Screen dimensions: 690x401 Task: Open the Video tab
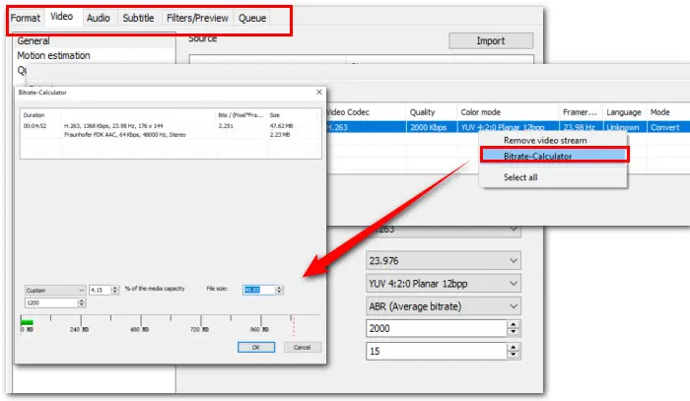pyautogui.click(x=61, y=17)
